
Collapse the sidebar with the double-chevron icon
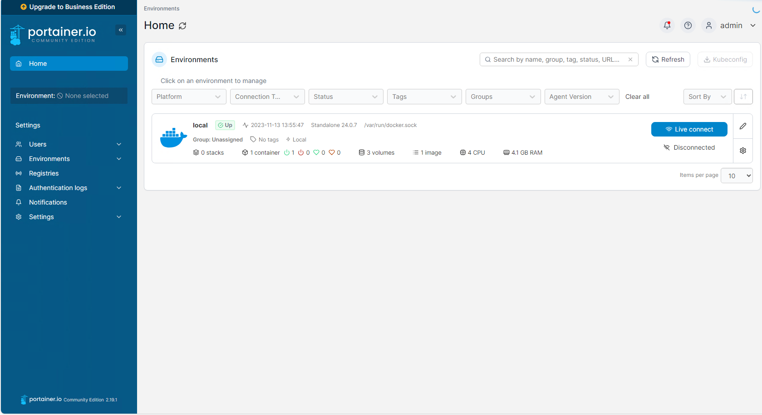121,30
